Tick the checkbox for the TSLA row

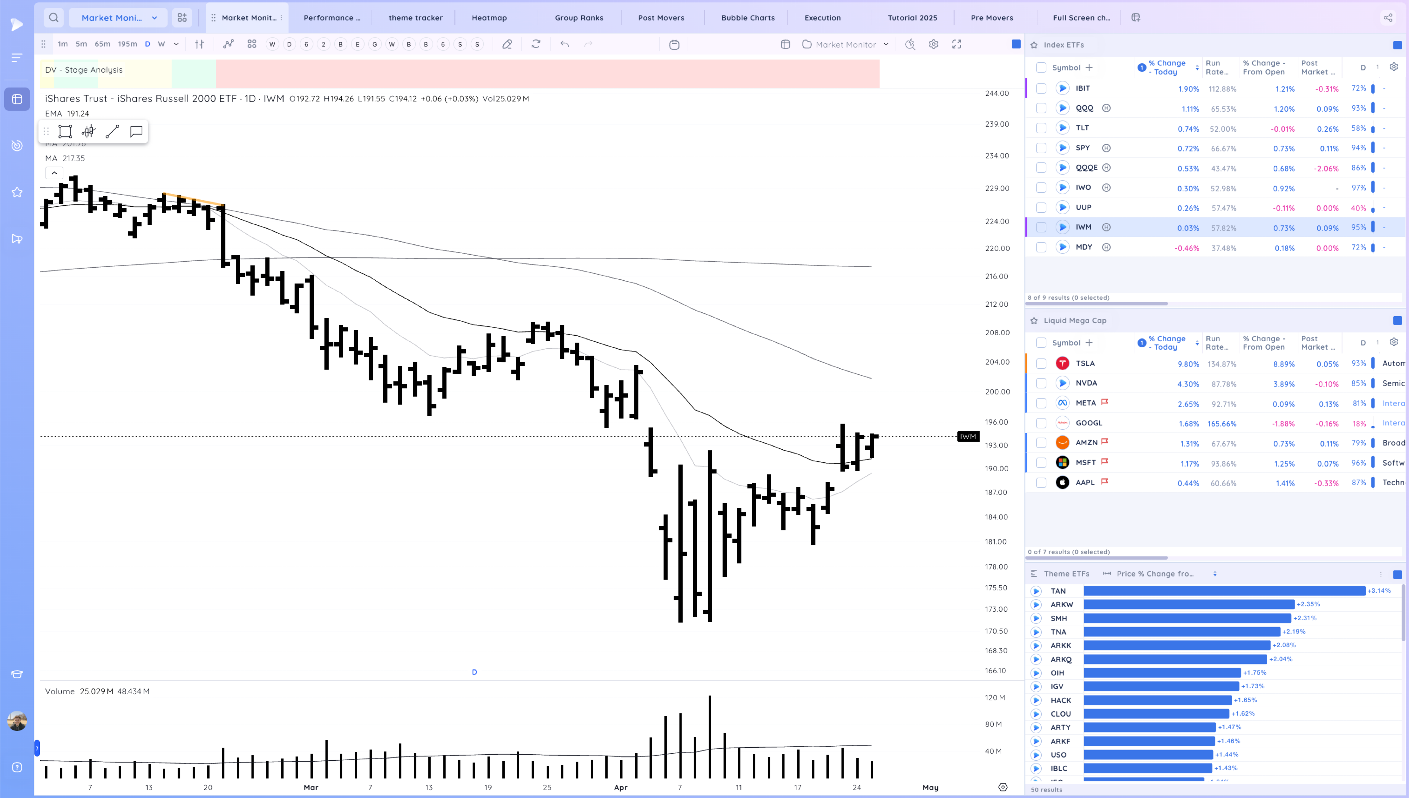pos(1041,363)
